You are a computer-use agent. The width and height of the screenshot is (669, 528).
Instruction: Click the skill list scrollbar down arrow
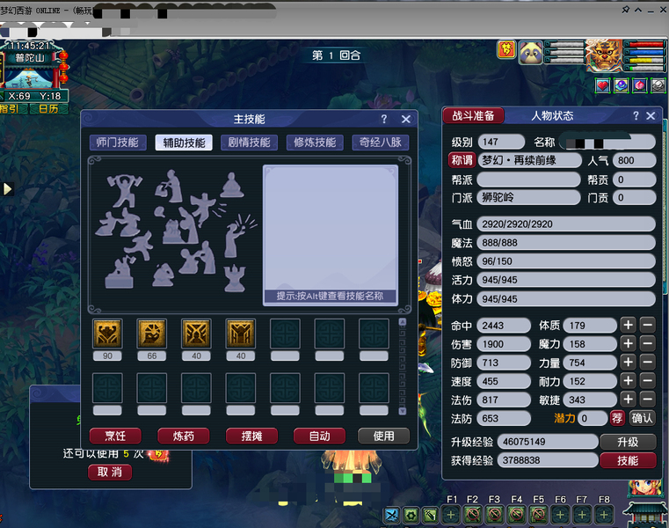coord(403,411)
